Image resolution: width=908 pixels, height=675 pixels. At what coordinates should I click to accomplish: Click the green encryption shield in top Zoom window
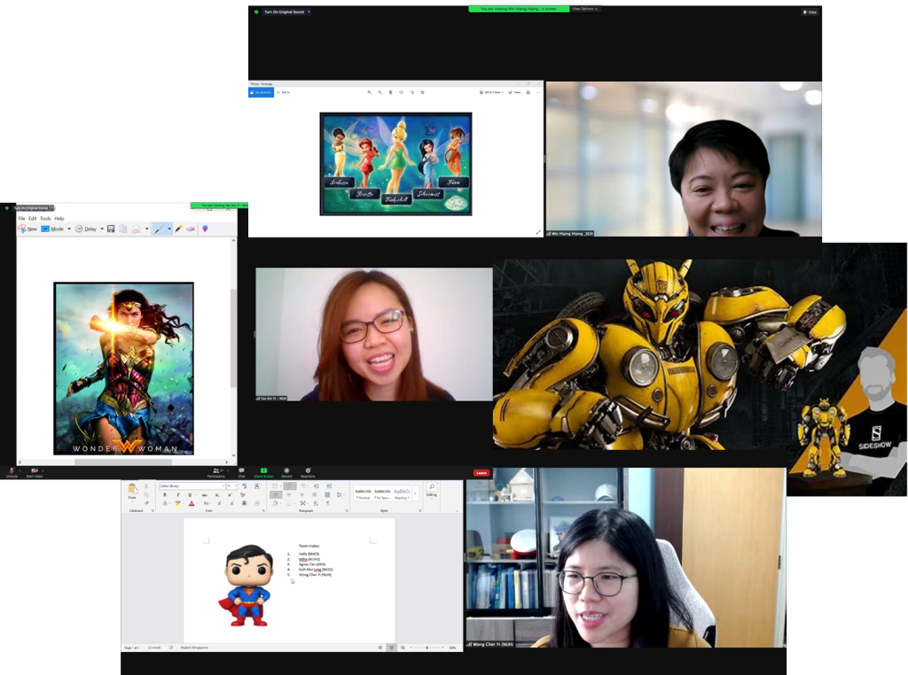click(x=256, y=12)
